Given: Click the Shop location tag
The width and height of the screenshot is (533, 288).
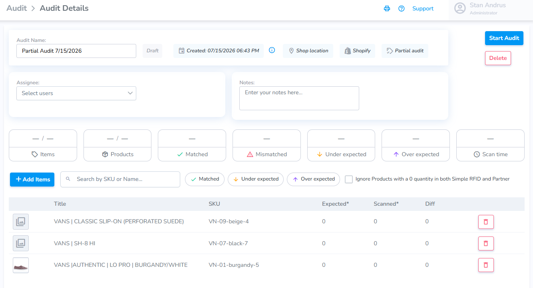Looking at the screenshot, I should pos(308,51).
